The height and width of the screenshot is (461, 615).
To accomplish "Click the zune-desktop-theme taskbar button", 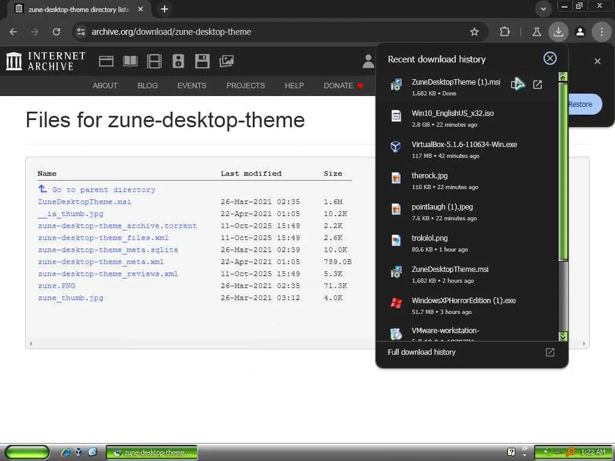I will pyautogui.click(x=152, y=453).
